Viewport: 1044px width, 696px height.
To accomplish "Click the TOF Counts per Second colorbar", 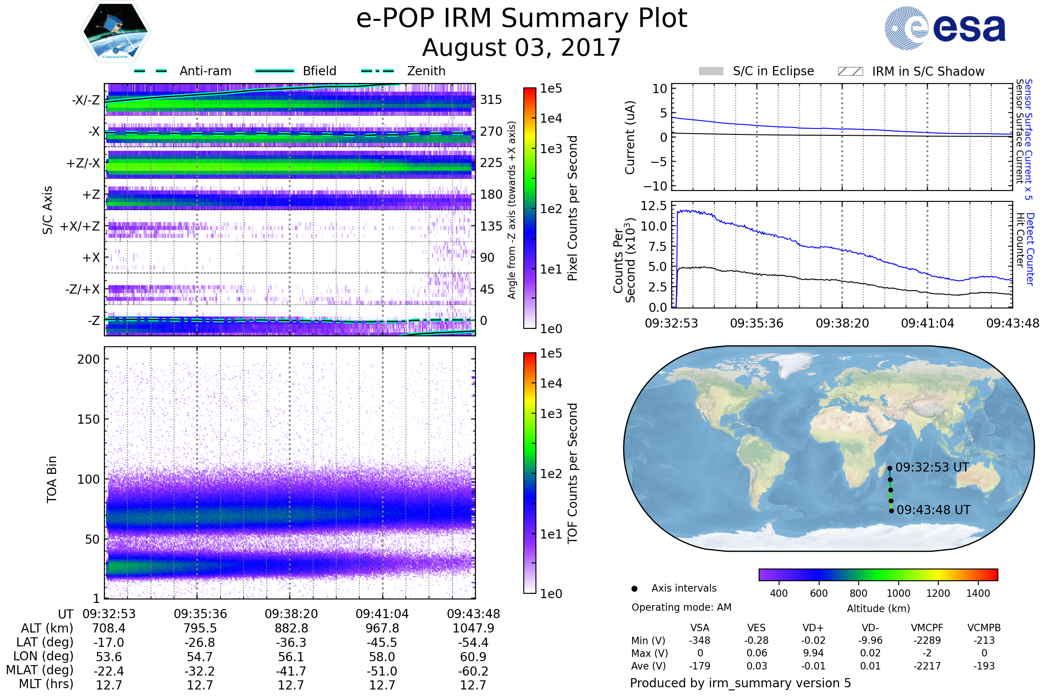I will pos(530,473).
